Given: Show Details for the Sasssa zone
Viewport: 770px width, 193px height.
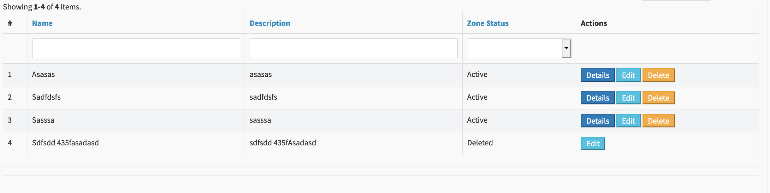Looking at the screenshot, I should 598,121.
